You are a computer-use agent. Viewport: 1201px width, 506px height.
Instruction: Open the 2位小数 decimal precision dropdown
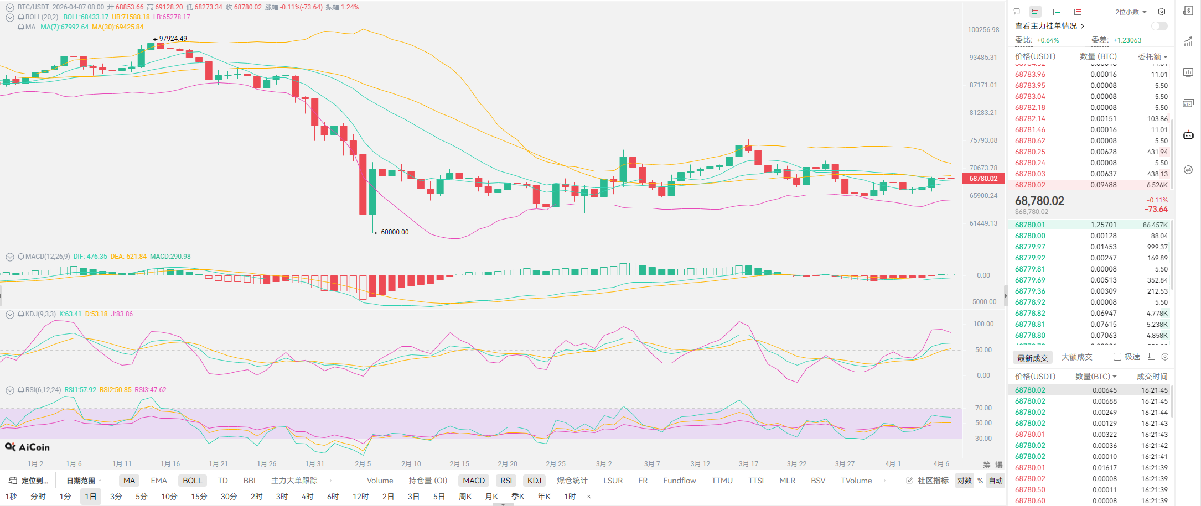1131,12
